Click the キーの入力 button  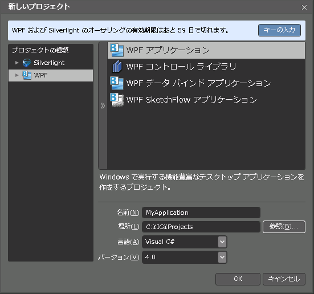pos(279,30)
